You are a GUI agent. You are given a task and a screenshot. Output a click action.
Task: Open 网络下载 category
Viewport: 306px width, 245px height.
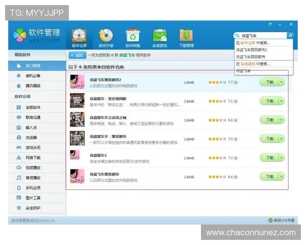37,158
